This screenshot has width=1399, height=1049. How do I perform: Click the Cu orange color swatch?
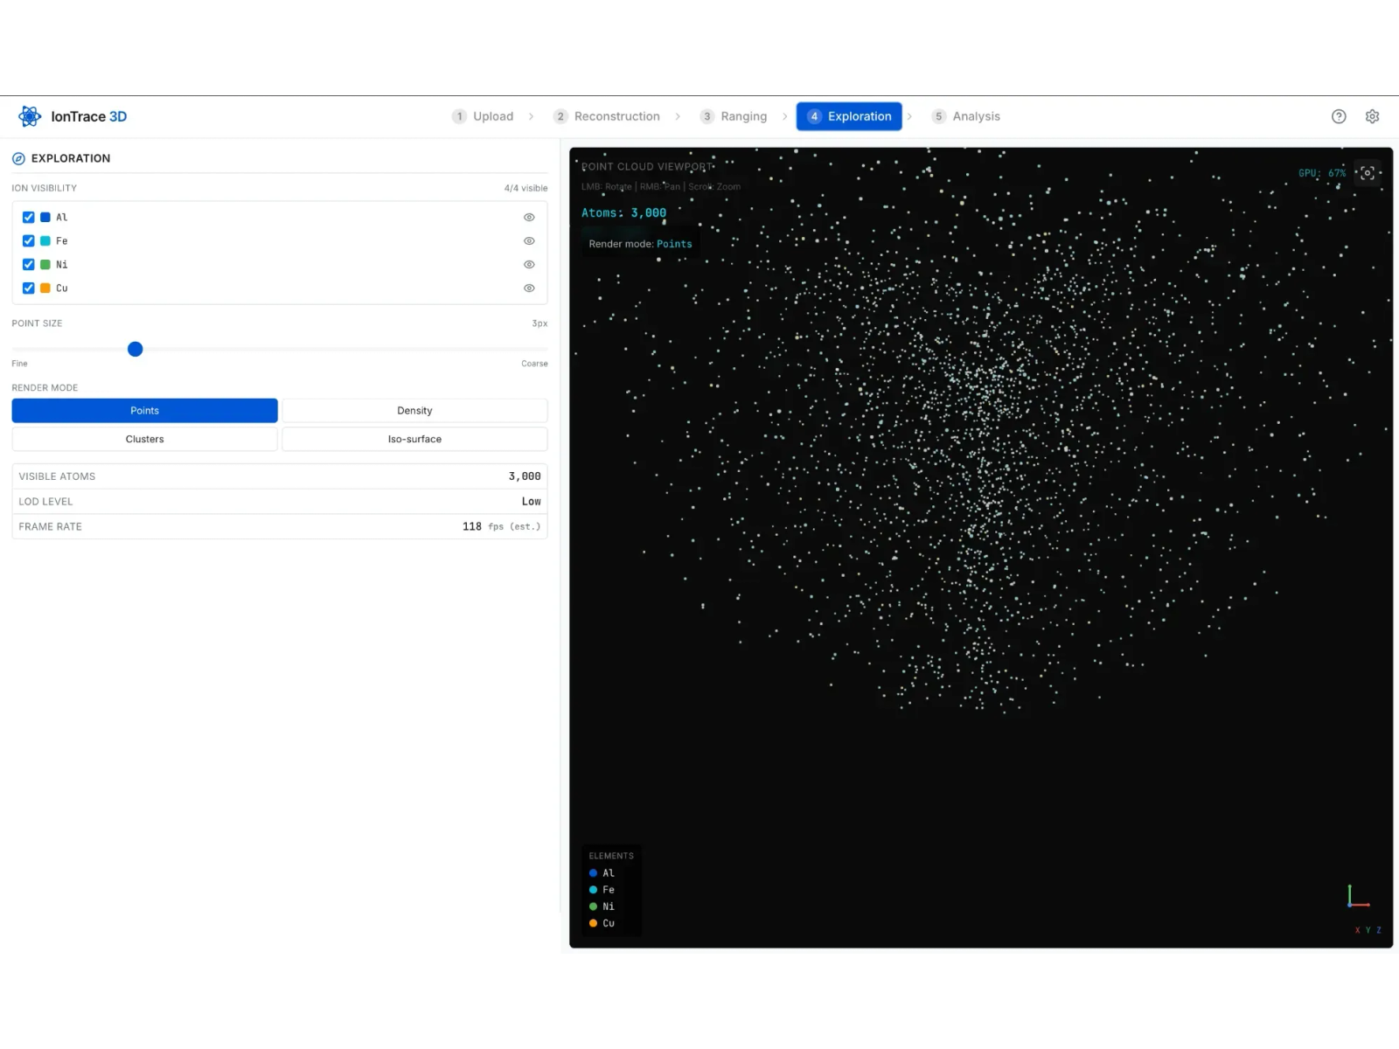pyautogui.click(x=45, y=288)
